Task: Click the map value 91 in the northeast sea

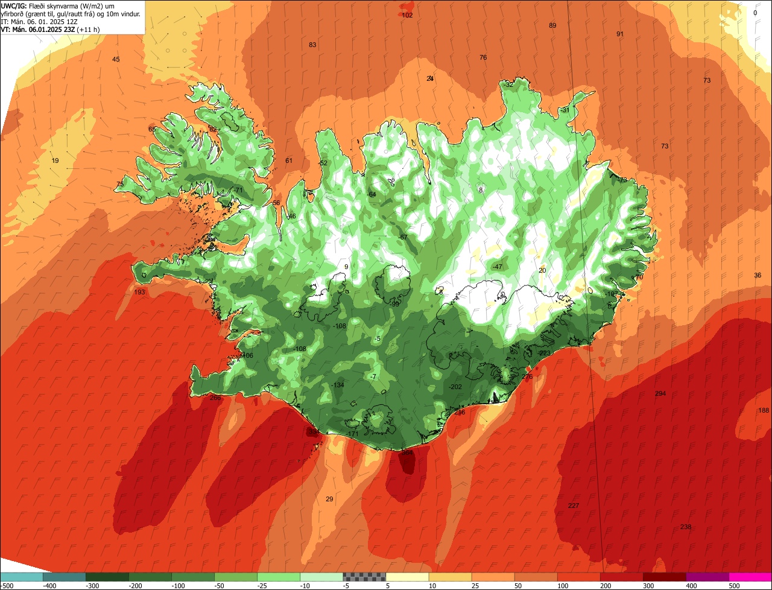Action: coord(619,34)
